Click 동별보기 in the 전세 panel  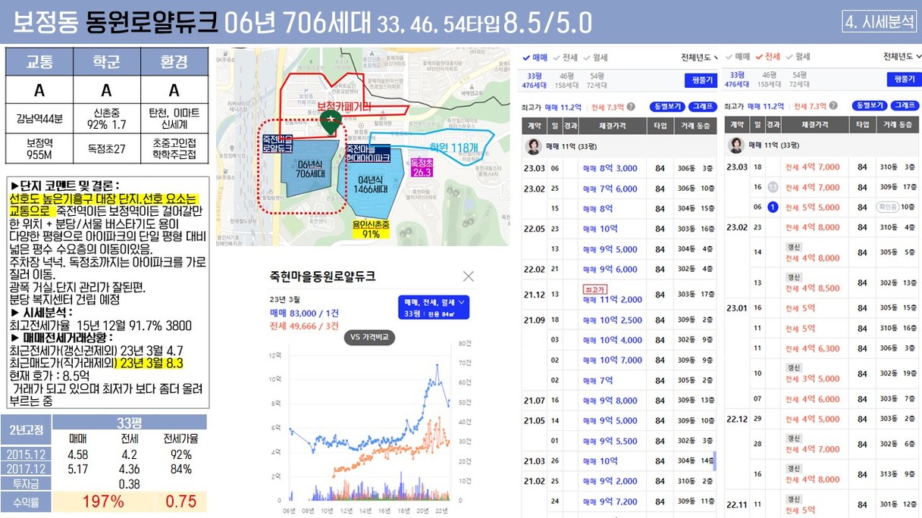(869, 106)
